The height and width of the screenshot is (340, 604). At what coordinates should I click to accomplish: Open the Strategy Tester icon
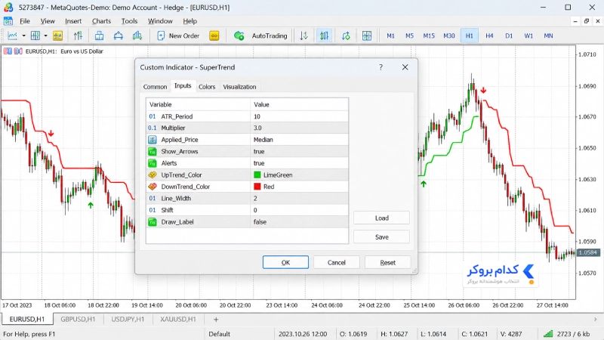tap(137, 36)
